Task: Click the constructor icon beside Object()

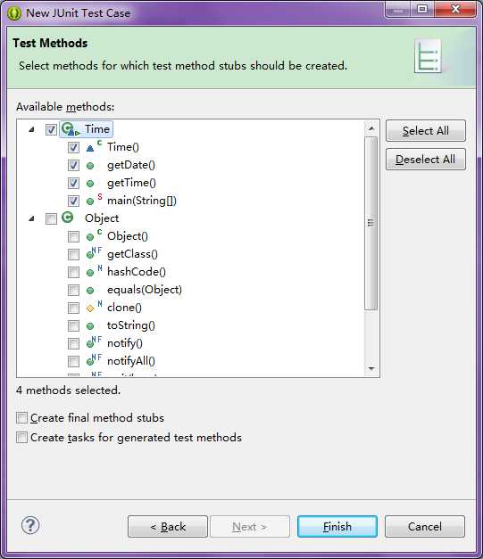Action: (x=95, y=235)
